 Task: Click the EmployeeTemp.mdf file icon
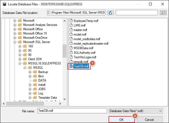tap(71, 21)
